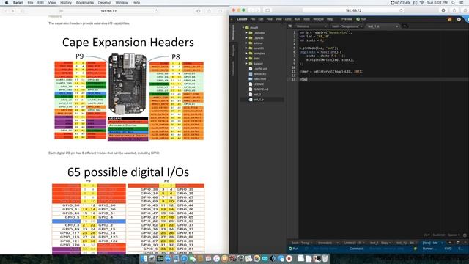Image resolution: width=469 pixels, height=264 pixels.
Task: Open the favicon.ico file
Action: (259, 73)
